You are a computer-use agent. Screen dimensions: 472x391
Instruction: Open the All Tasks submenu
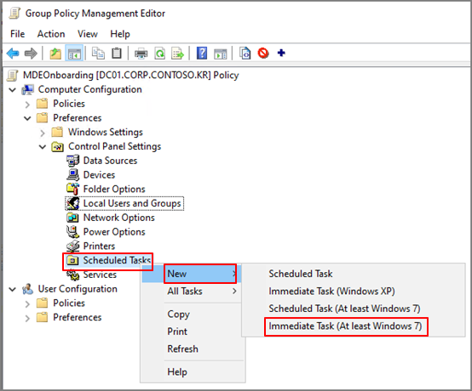[x=192, y=291]
